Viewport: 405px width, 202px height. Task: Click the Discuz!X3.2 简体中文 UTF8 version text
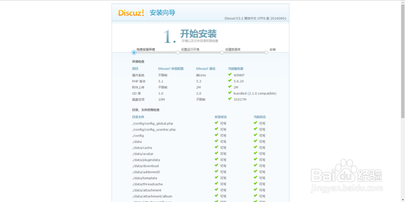[x=256, y=18]
